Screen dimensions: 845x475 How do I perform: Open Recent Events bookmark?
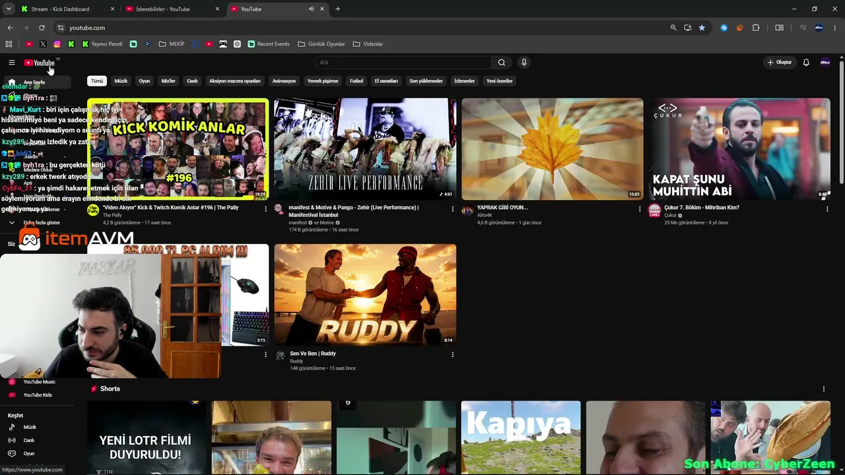tap(269, 44)
